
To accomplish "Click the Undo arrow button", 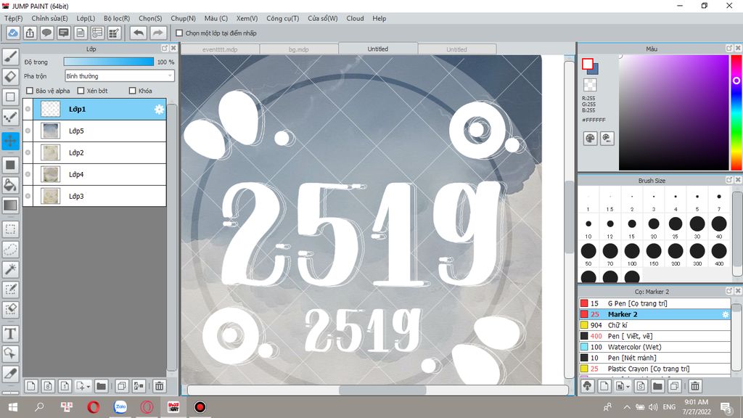I will pyautogui.click(x=139, y=33).
